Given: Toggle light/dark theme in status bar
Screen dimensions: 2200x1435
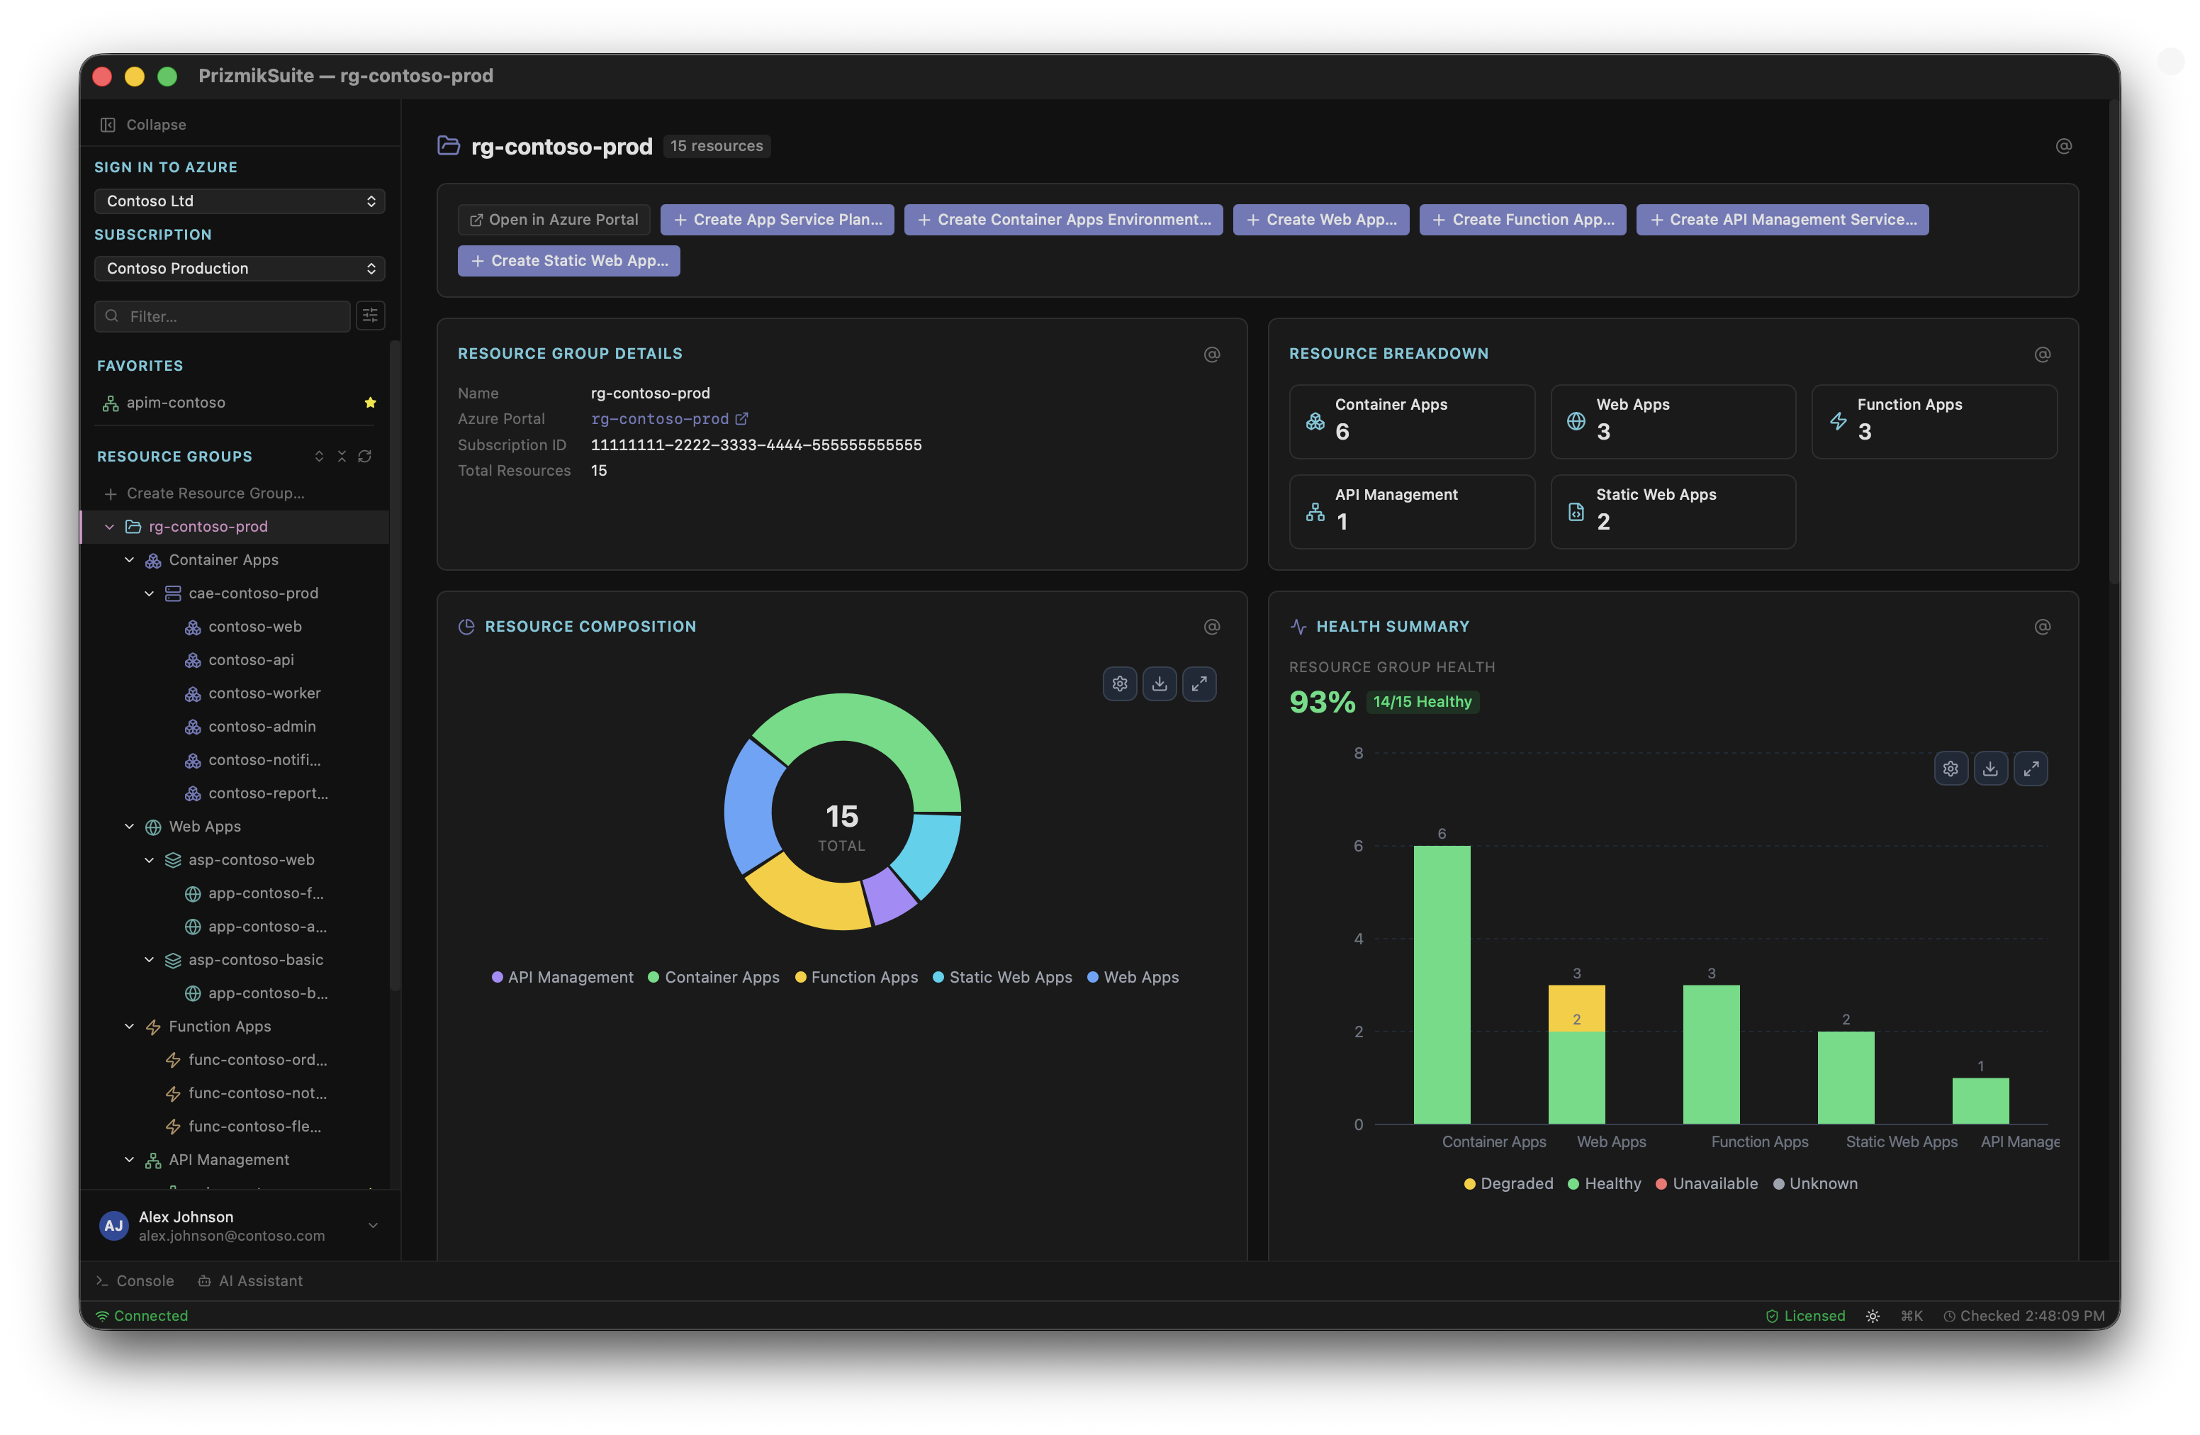Looking at the screenshot, I should (1873, 1316).
